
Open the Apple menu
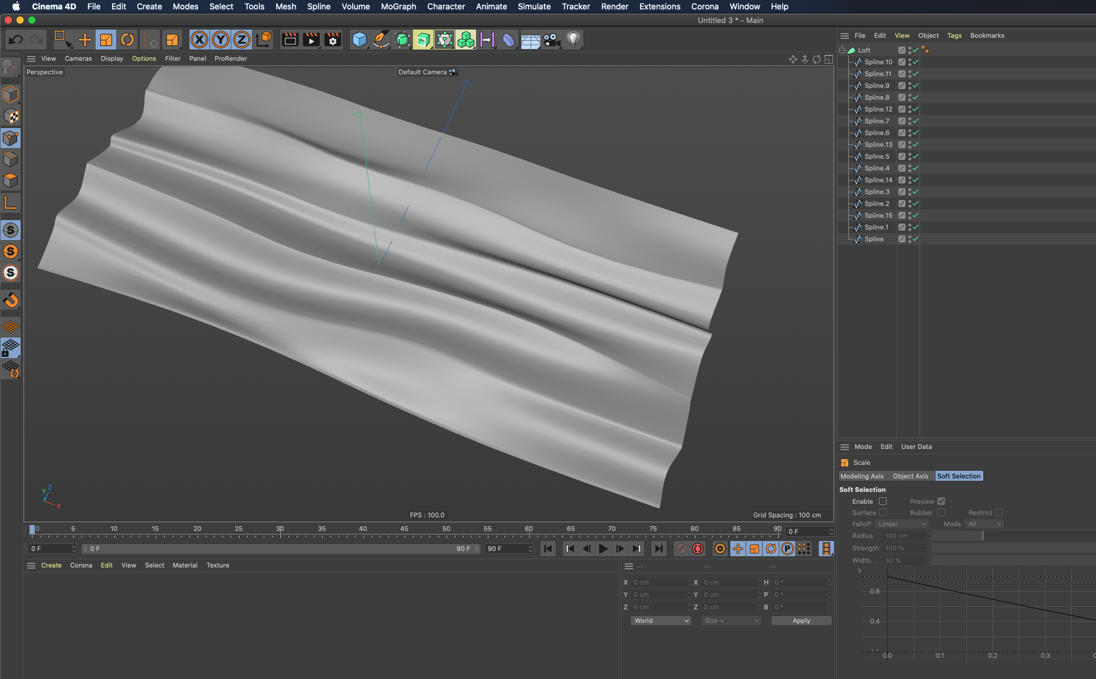click(x=16, y=6)
